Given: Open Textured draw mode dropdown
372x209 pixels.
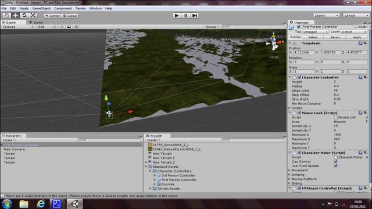Looking at the screenshot, I should tap(17, 27).
